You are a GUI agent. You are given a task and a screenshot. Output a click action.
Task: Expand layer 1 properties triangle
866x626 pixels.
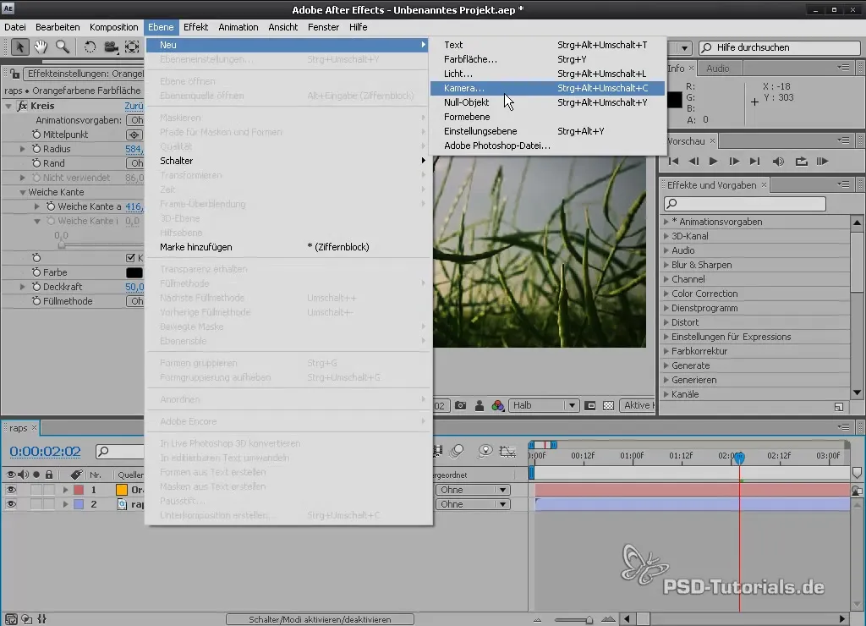pos(65,490)
